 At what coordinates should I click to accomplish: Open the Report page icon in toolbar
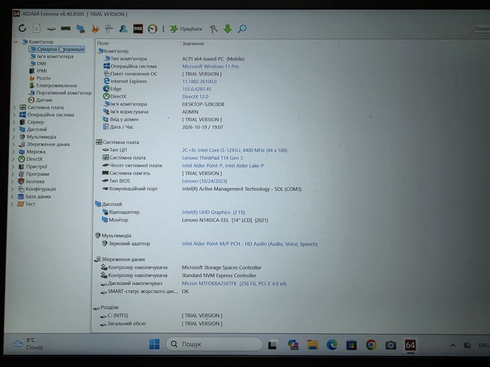(37, 28)
